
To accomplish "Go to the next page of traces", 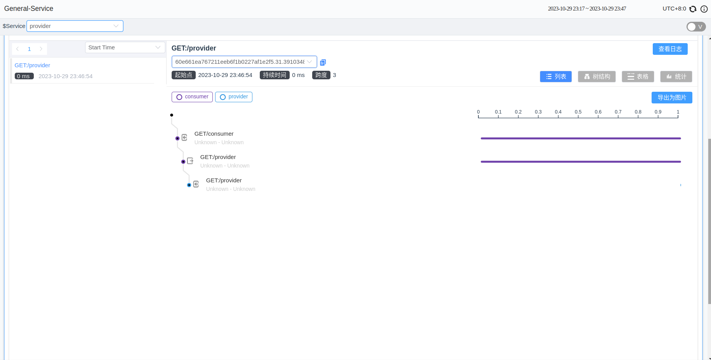I will pos(41,49).
